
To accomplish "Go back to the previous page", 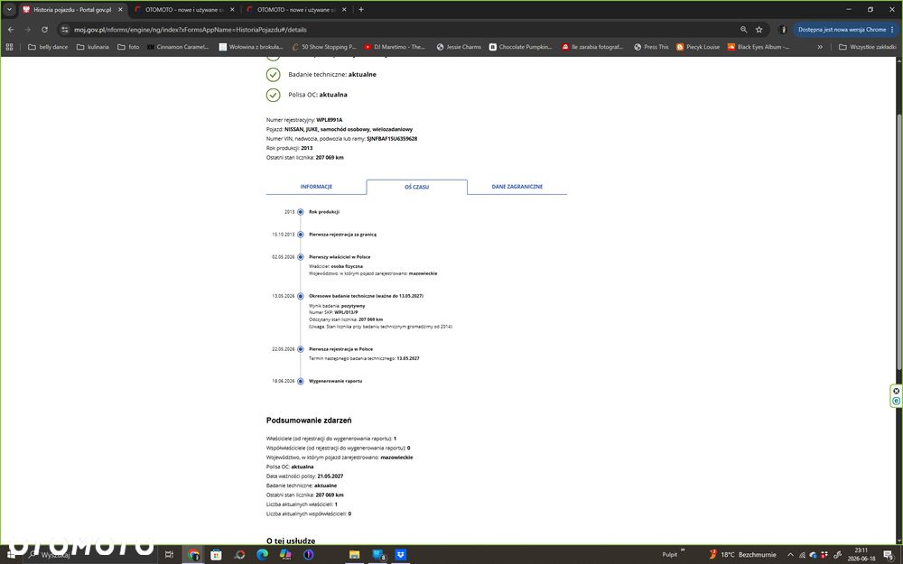I will click(x=10, y=30).
